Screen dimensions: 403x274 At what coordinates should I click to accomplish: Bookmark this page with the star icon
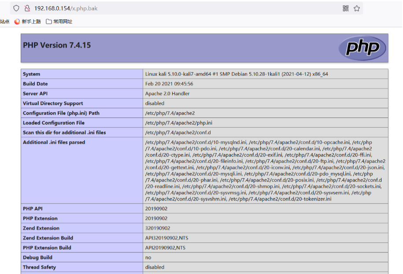coord(357,8)
